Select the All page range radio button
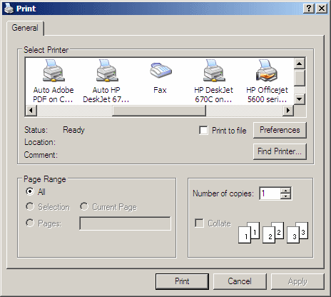Image resolution: width=331 pixels, height=297 pixels. point(30,191)
